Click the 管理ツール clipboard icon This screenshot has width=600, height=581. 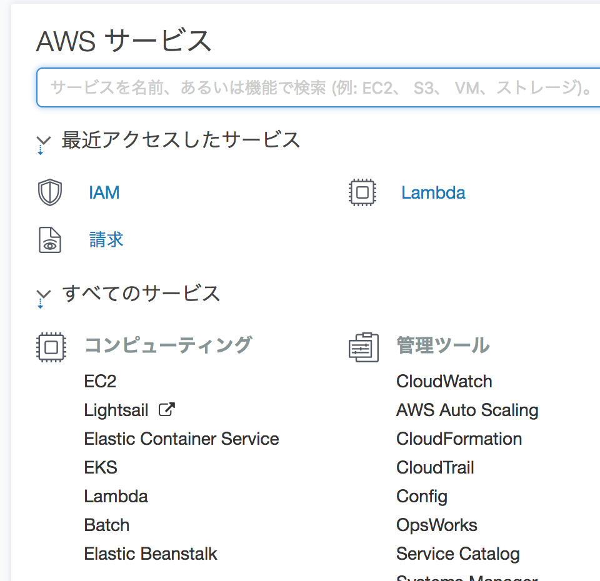[x=364, y=347]
